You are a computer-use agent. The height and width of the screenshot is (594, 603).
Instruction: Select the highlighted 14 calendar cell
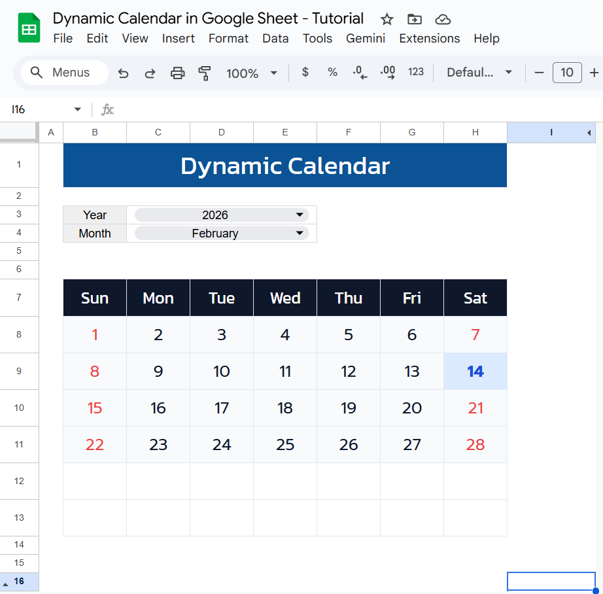pos(475,372)
